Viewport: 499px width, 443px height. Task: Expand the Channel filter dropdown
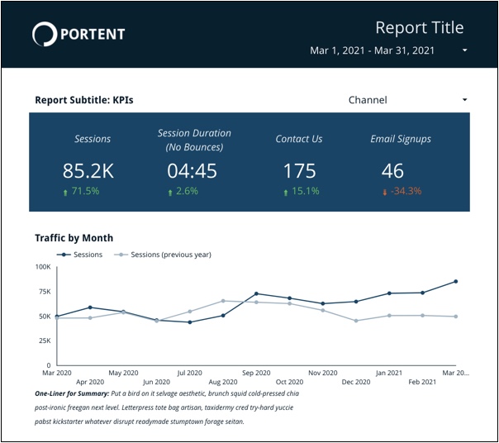(x=464, y=100)
